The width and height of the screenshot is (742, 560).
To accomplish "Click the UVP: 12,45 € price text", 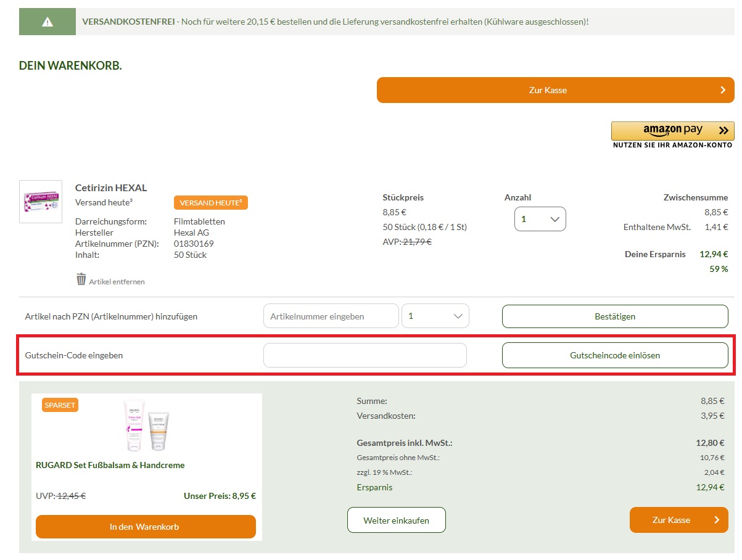I will (60, 496).
